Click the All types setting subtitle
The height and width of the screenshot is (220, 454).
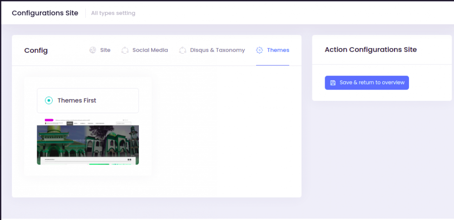(113, 13)
